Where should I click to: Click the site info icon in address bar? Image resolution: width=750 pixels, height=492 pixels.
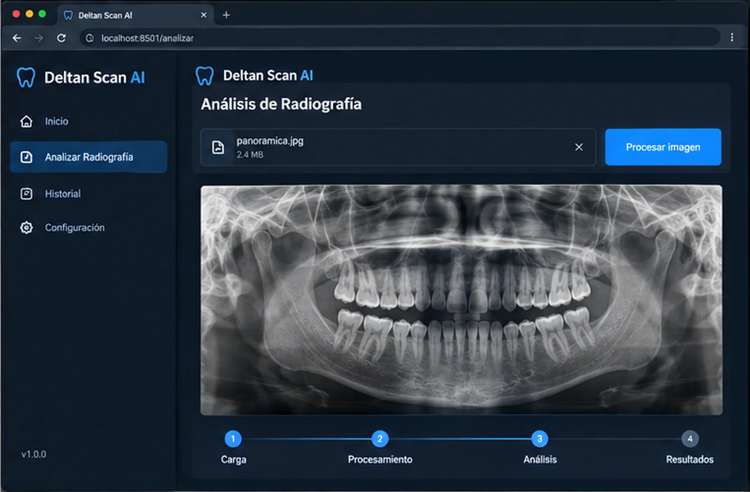[89, 38]
